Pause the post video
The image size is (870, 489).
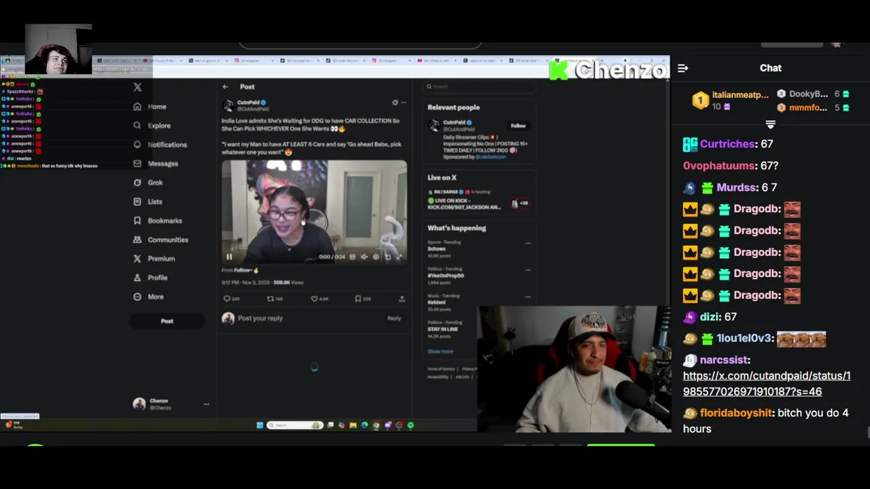coord(229,257)
